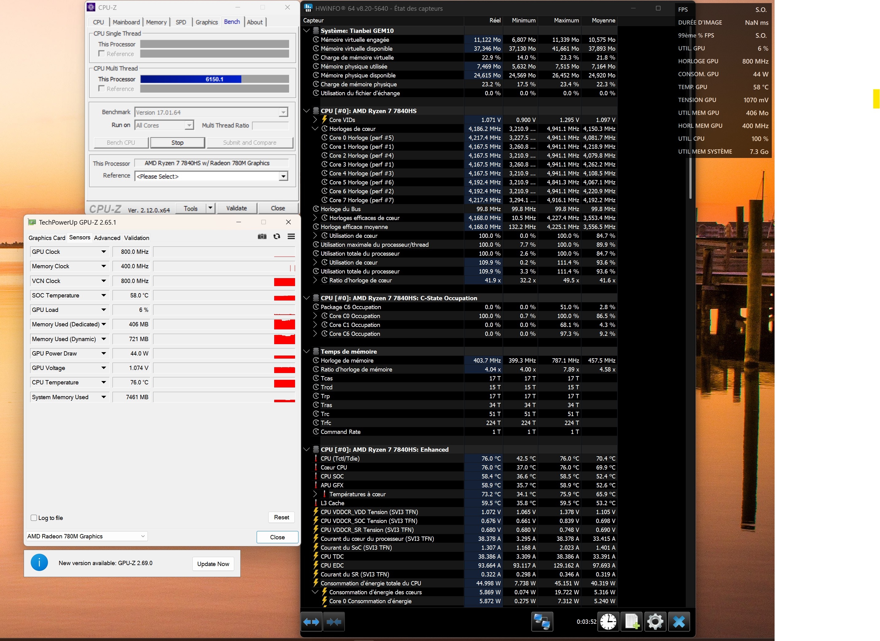Viewport: 880px width, 641px height.
Task: Click the HWiNFO title bar app icon
Action: pyautogui.click(x=308, y=8)
